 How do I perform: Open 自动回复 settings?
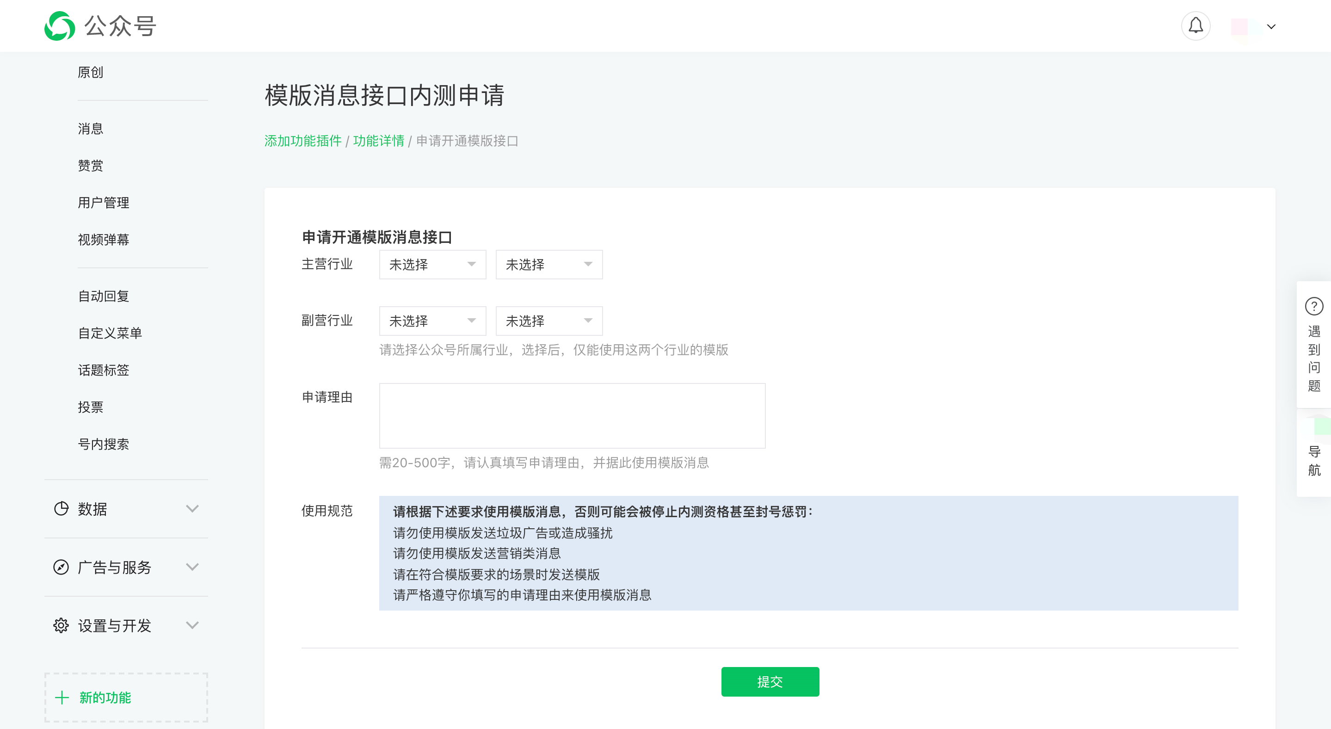click(103, 297)
